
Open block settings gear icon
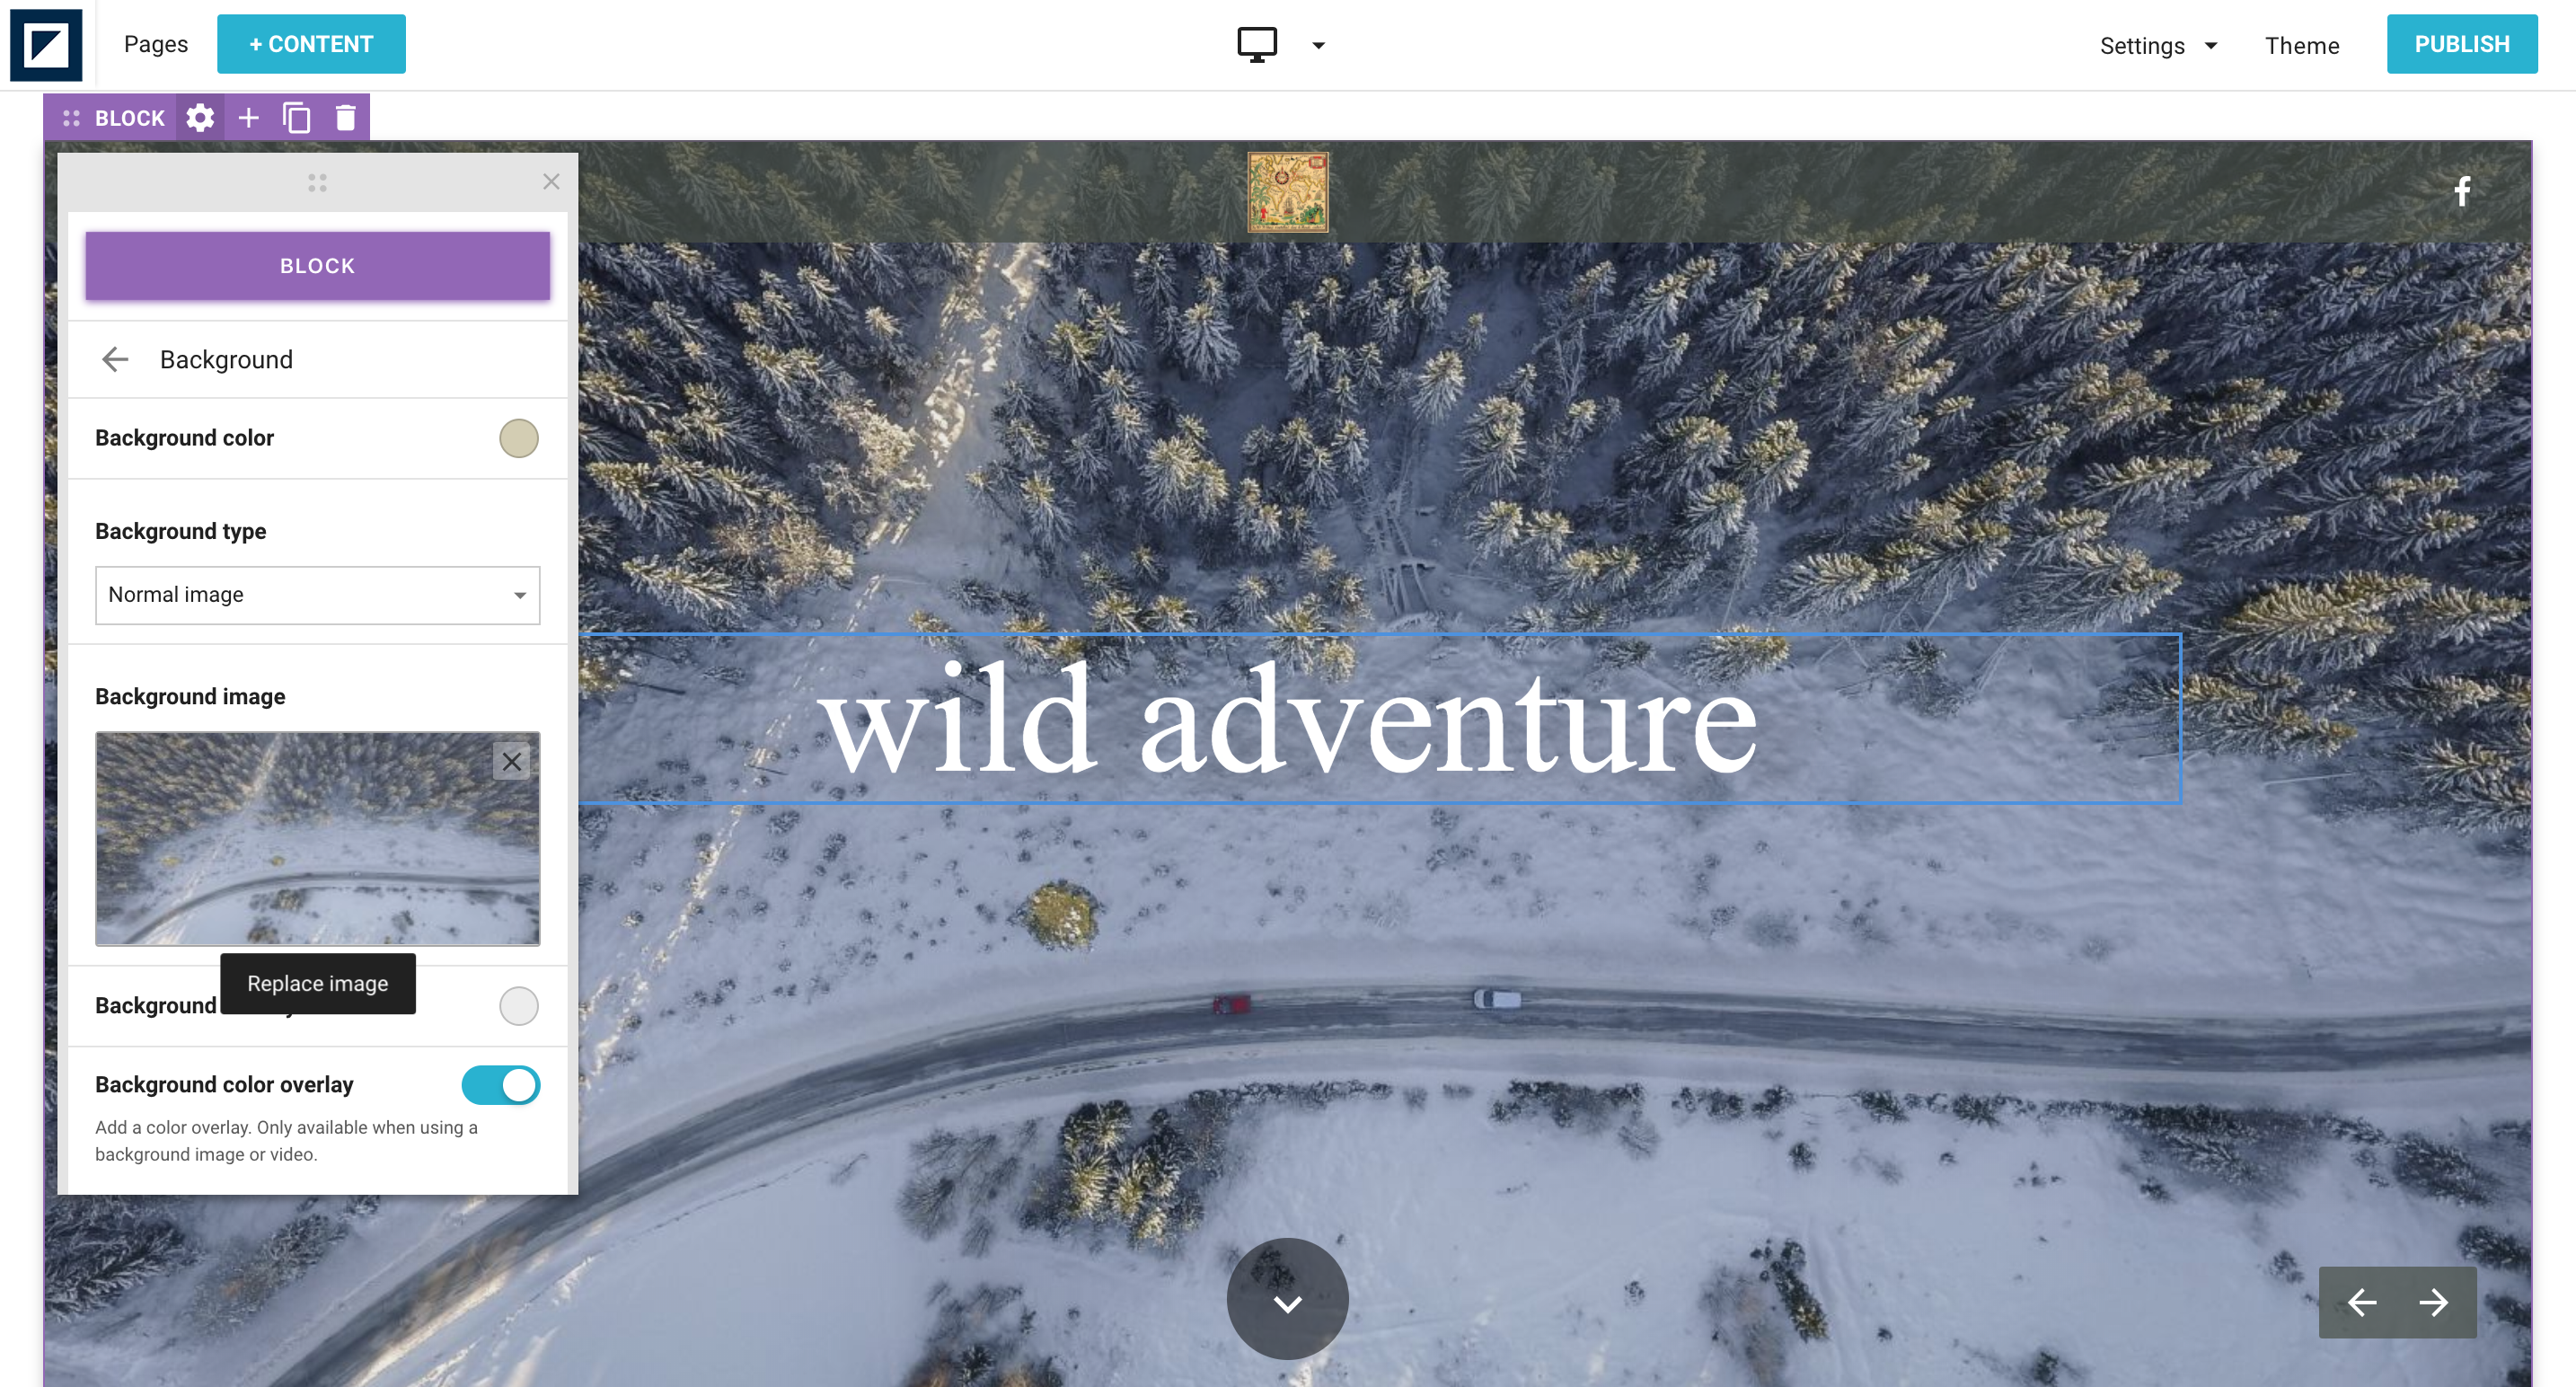[200, 118]
